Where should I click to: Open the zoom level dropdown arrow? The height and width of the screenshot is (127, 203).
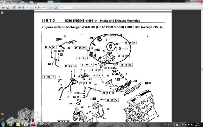click(47, 7)
